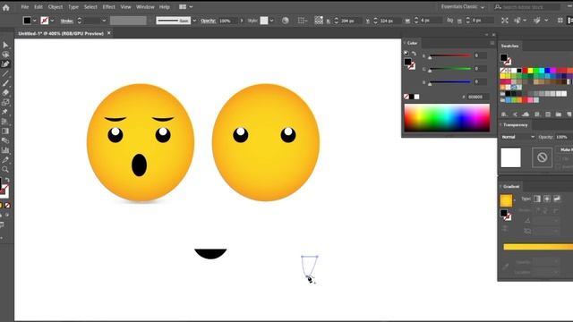
Task: Set white color in Color panel
Action: click(x=416, y=97)
